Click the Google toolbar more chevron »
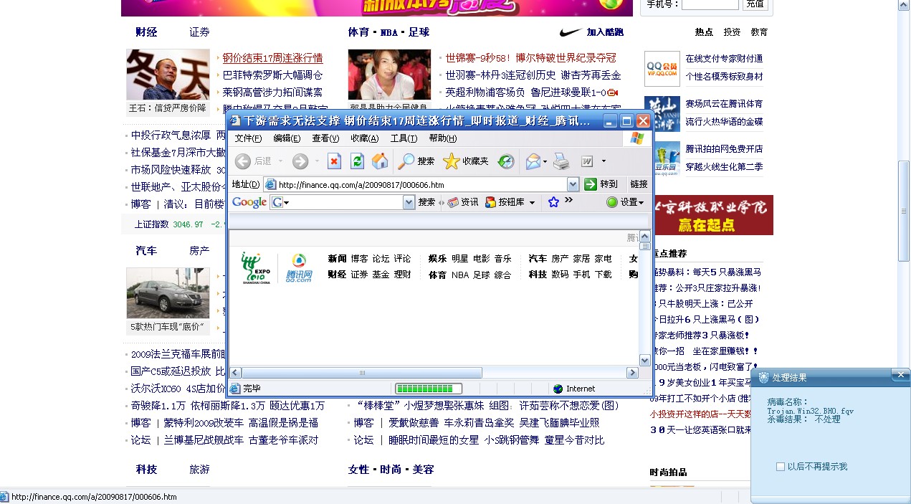Screen dimensions: 911x504 tap(568, 200)
